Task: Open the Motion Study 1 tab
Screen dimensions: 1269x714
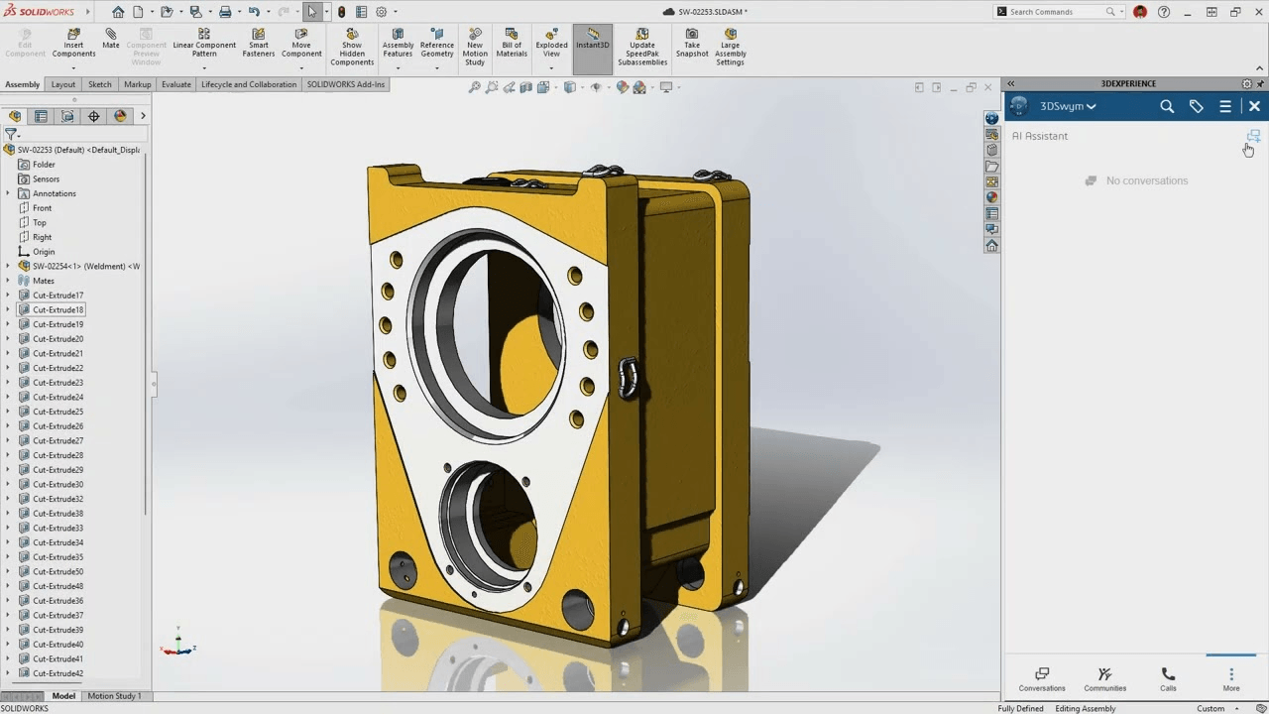Action: click(x=115, y=695)
